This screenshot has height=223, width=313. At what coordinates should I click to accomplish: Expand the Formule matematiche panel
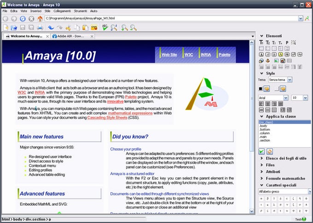pos(261,178)
